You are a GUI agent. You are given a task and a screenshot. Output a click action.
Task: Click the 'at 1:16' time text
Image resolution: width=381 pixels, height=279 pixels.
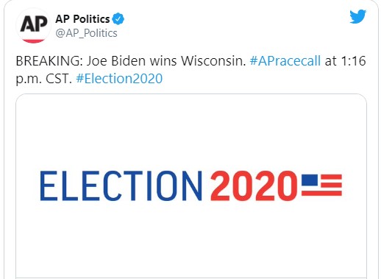(x=345, y=60)
